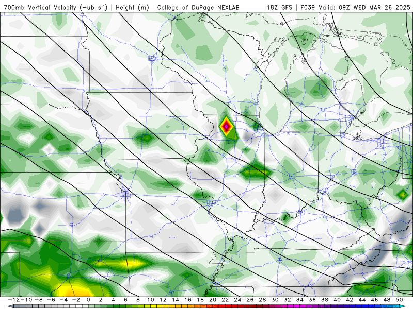Screen dimensions: 413x309
Task: Click the gray left arrow end of the color bar
Action: [10, 306]
